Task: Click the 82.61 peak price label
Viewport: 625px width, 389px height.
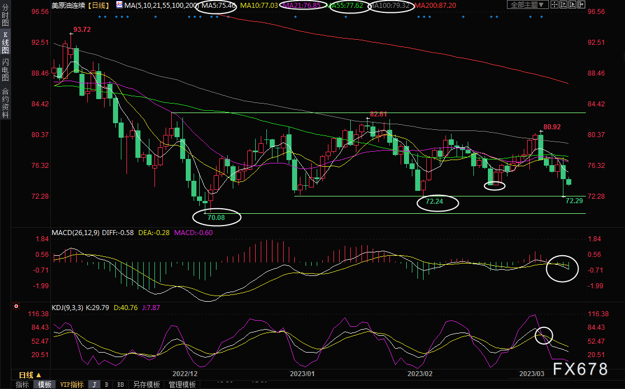Action: [x=379, y=114]
